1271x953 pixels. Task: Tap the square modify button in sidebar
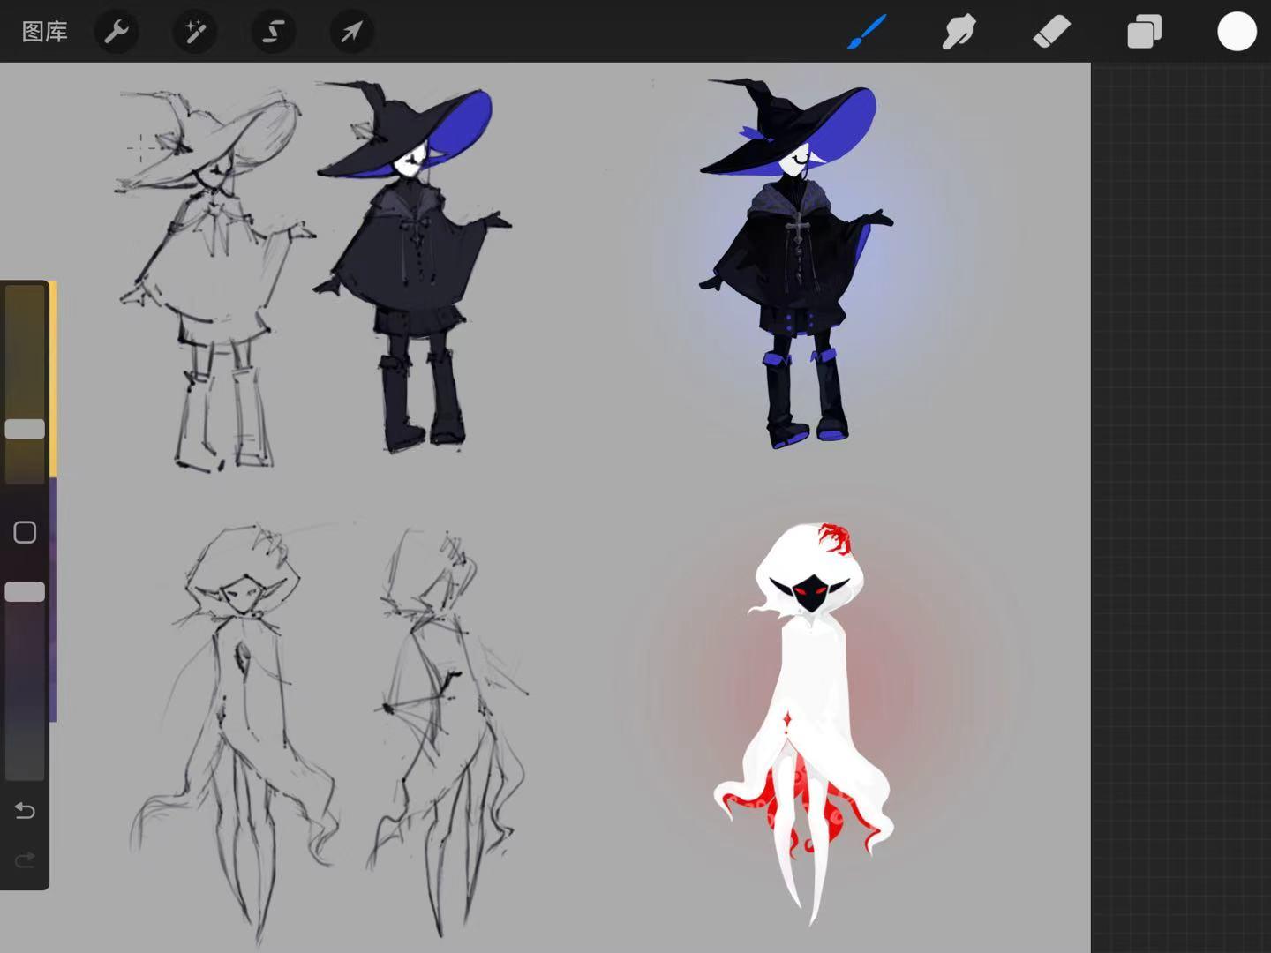pyautogui.click(x=25, y=532)
